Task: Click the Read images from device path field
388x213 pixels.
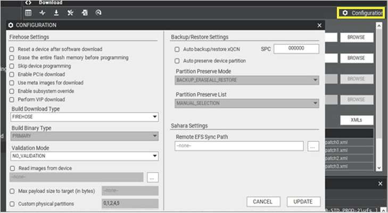Action: 77,177
